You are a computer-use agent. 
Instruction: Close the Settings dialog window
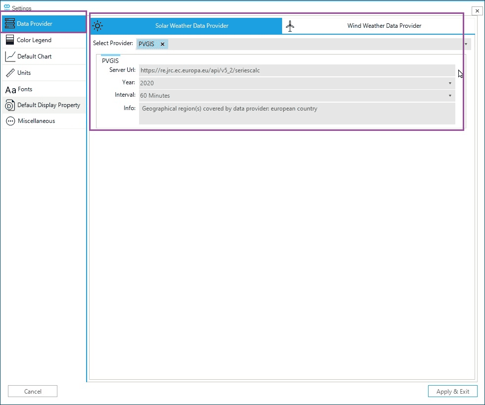point(477,11)
